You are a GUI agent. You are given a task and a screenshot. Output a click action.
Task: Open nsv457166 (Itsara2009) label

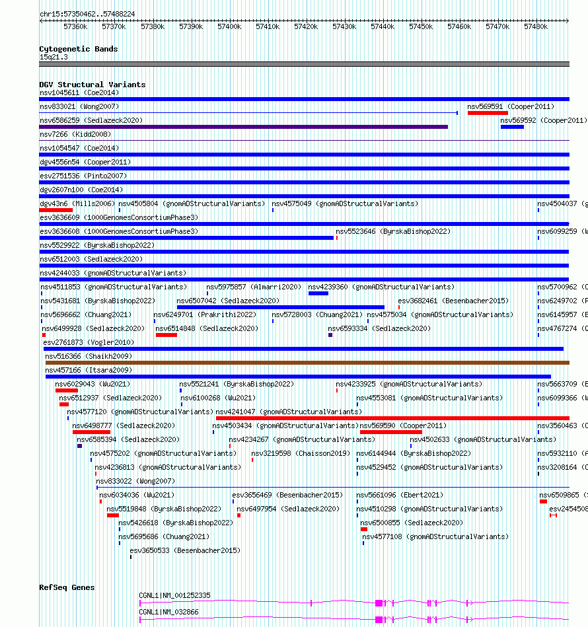(89, 370)
